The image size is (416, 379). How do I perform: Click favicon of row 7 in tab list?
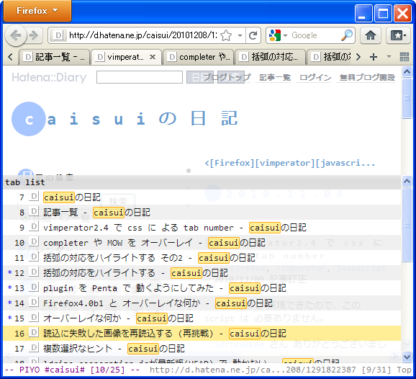pyautogui.click(x=34, y=197)
